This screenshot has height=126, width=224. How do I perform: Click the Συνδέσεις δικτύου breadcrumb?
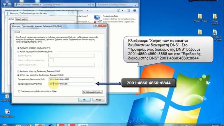pyautogui.click(x=51, y=5)
